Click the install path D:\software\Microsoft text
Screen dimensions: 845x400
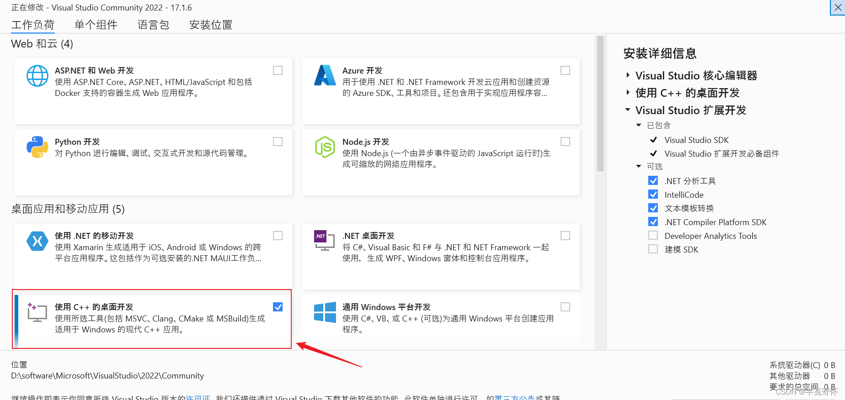pyautogui.click(x=108, y=375)
